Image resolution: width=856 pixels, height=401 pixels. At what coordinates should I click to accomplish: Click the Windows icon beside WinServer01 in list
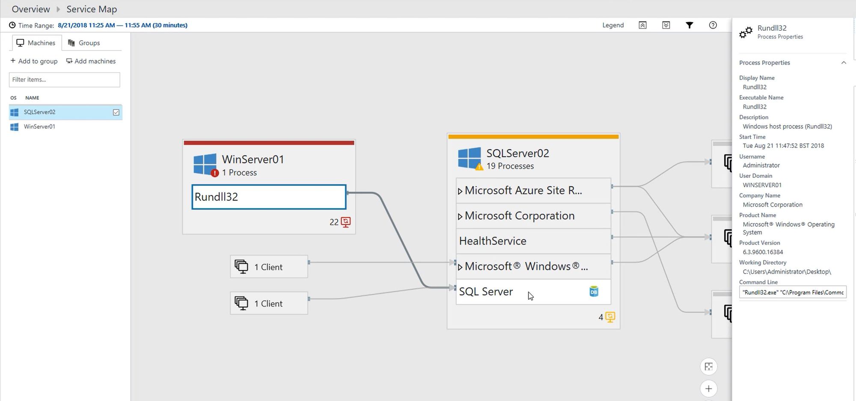point(14,127)
